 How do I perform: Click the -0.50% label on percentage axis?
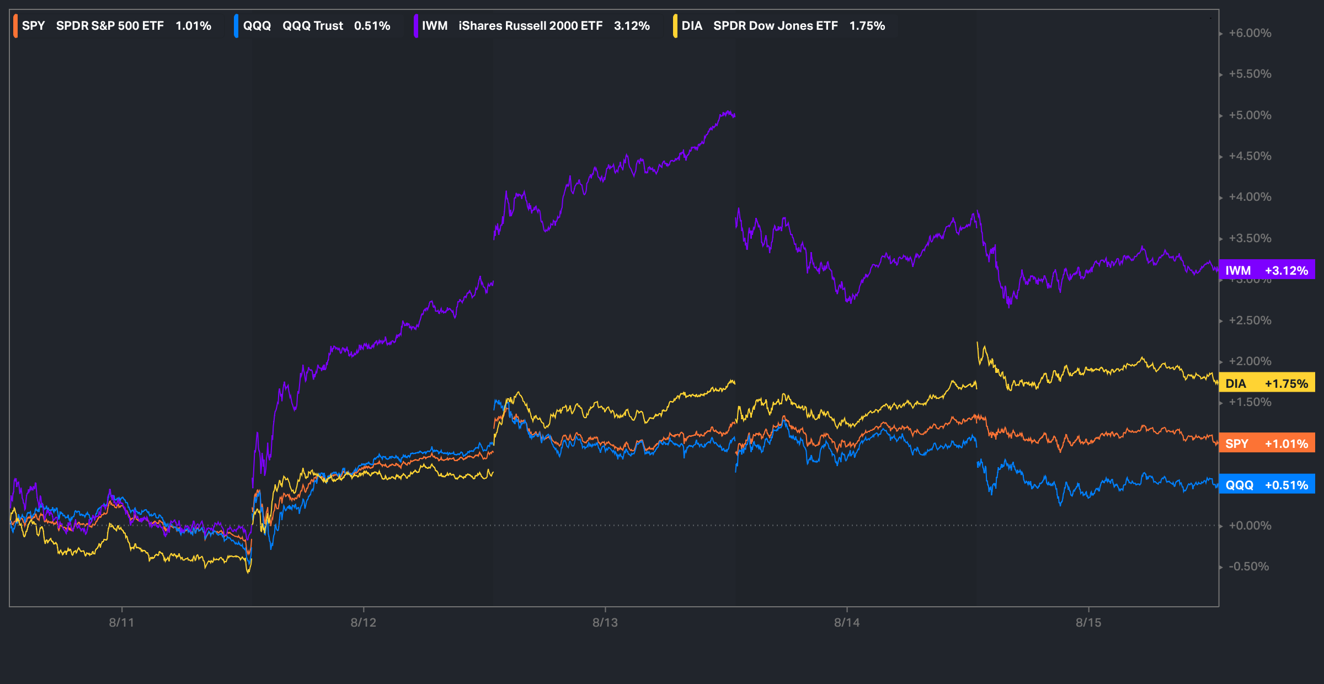pos(1248,567)
